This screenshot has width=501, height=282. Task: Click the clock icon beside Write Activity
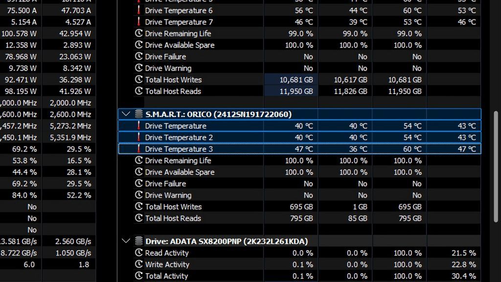pyautogui.click(x=138, y=264)
